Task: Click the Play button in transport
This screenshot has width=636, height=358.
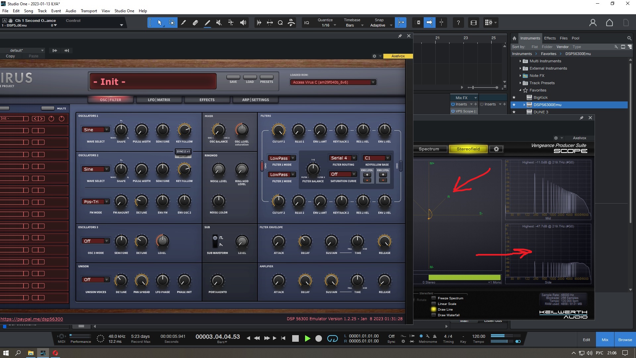Action: point(307,338)
